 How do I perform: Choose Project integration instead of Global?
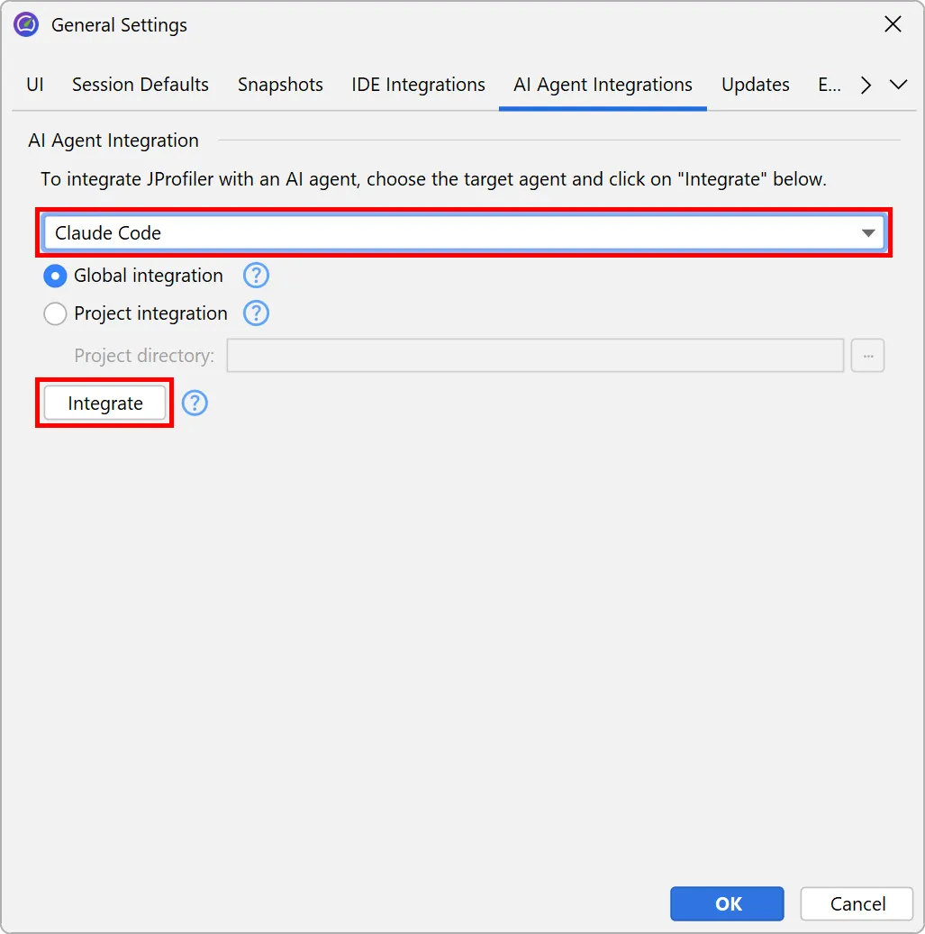pyautogui.click(x=55, y=313)
